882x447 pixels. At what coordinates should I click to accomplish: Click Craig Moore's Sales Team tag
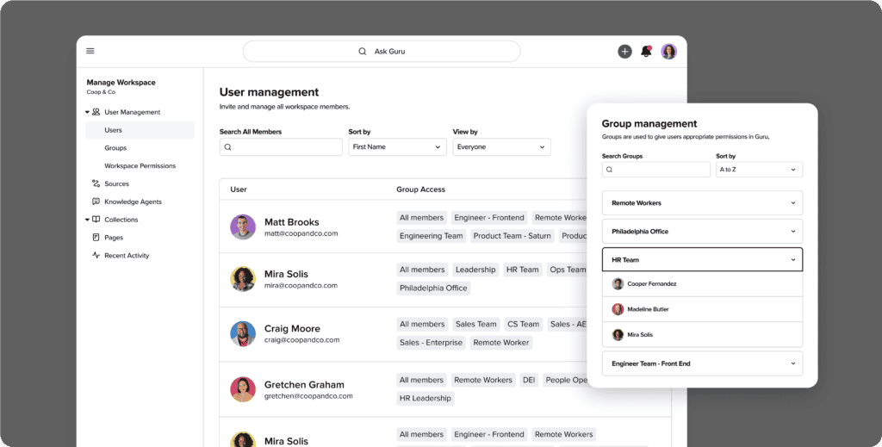[475, 325]
